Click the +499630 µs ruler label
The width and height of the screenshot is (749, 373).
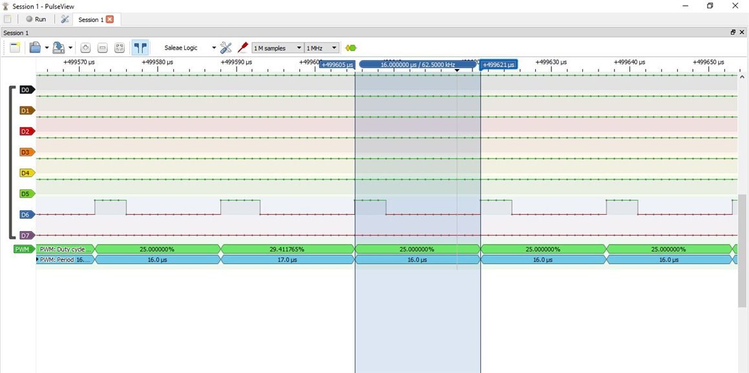tap(551, 62)
